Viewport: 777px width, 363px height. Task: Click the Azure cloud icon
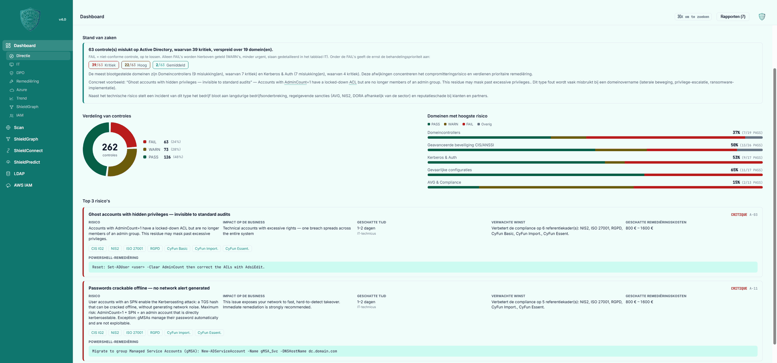[x=12, y=90]
